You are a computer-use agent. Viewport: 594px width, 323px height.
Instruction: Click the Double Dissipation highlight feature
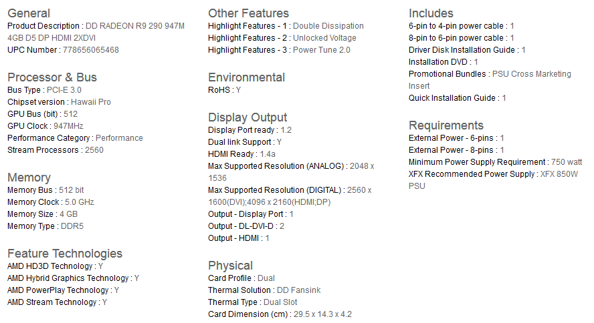pyautogui.click(x=328, y=26)
